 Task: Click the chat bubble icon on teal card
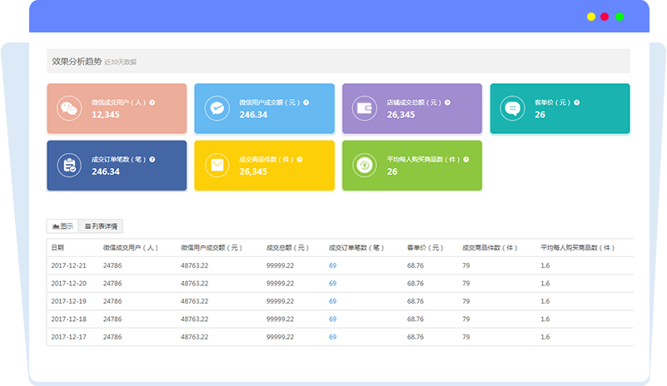[x=512, y=108]
